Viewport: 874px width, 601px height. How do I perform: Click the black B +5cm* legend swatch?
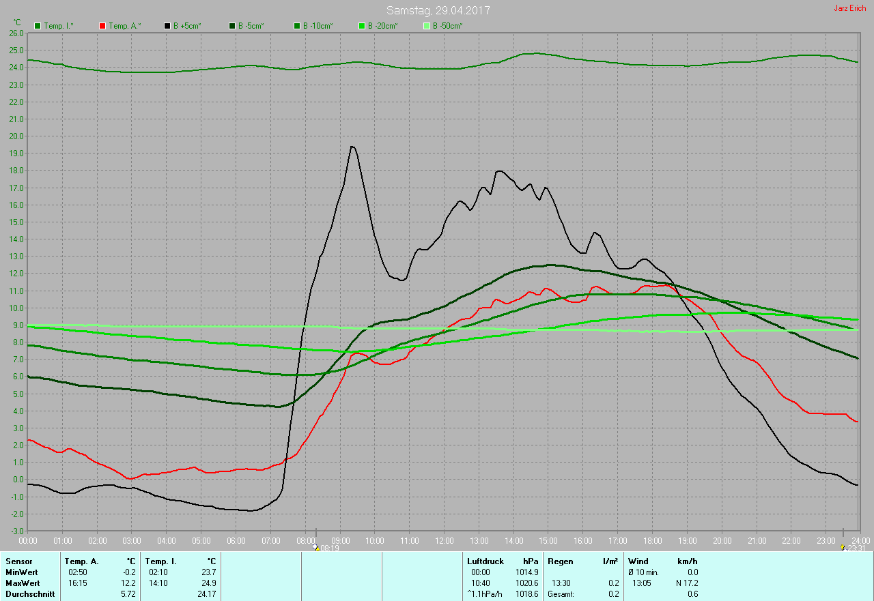(167, 26)
